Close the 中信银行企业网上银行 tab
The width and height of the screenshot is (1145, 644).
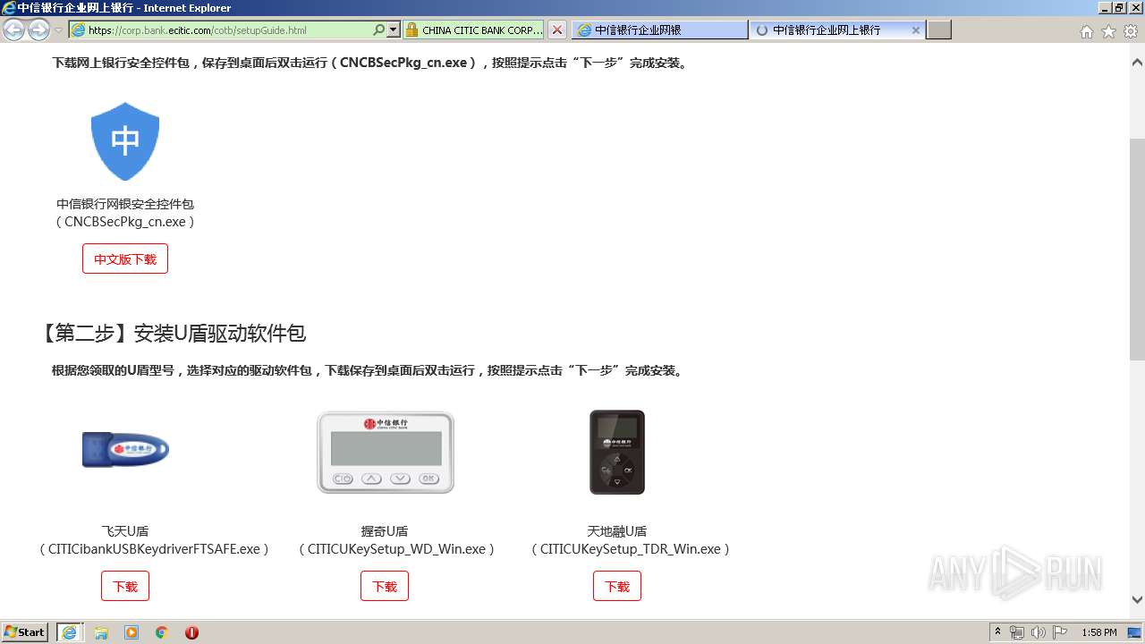pos(916,30)
